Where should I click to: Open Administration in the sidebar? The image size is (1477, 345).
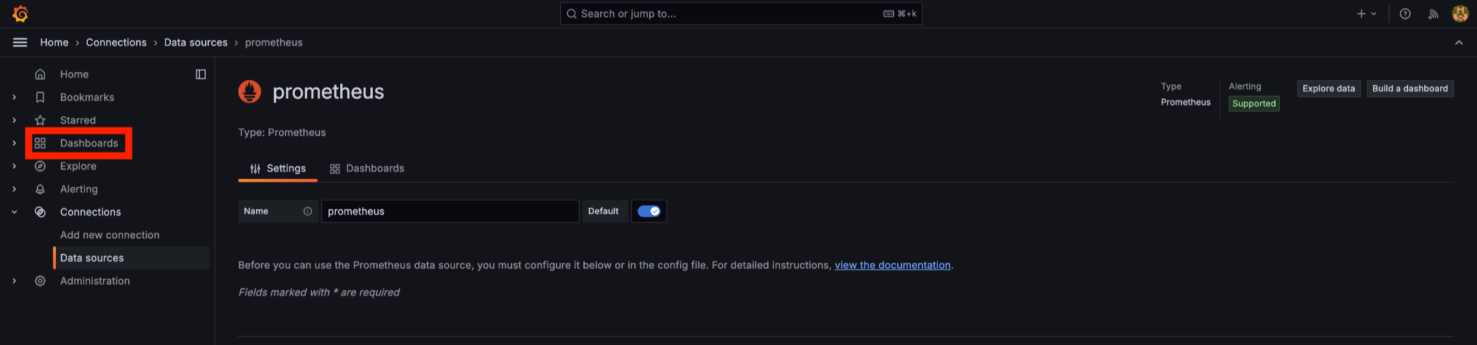(x=95, y=281)
